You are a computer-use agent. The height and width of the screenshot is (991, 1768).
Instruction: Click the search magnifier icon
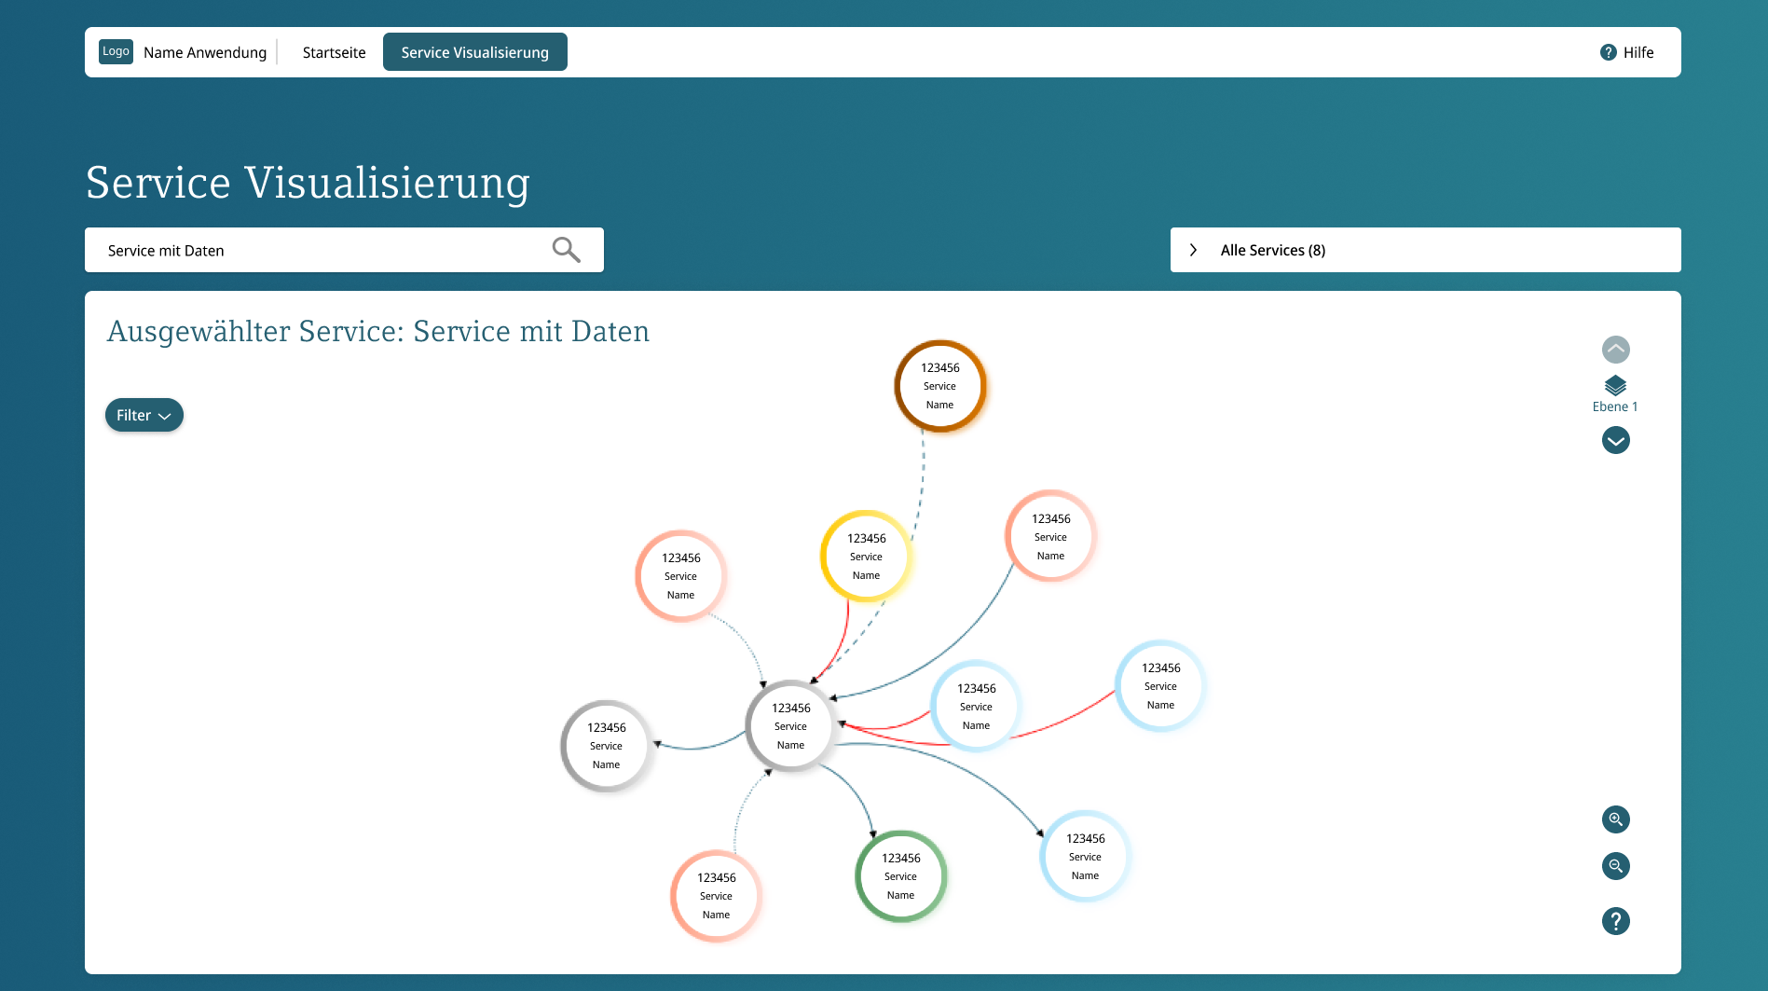[566, 250]
